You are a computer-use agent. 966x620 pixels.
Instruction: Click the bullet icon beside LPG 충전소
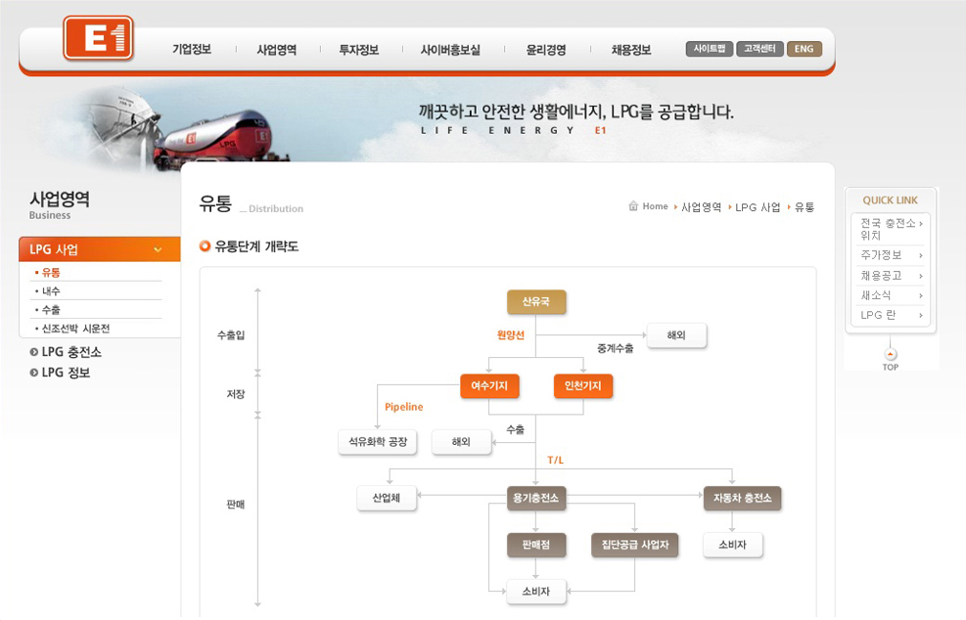point(34,352)
